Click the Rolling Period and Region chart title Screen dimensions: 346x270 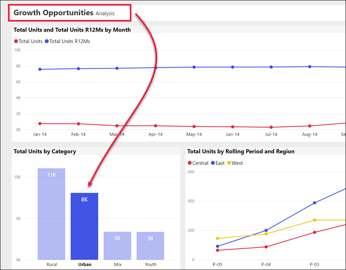[240, 151]
